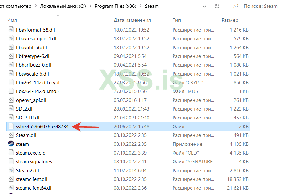282x194 pixels.
Task: Click inside the Поиск в: Steam search field
Action: pyautogui.click(x=261, y=6)
